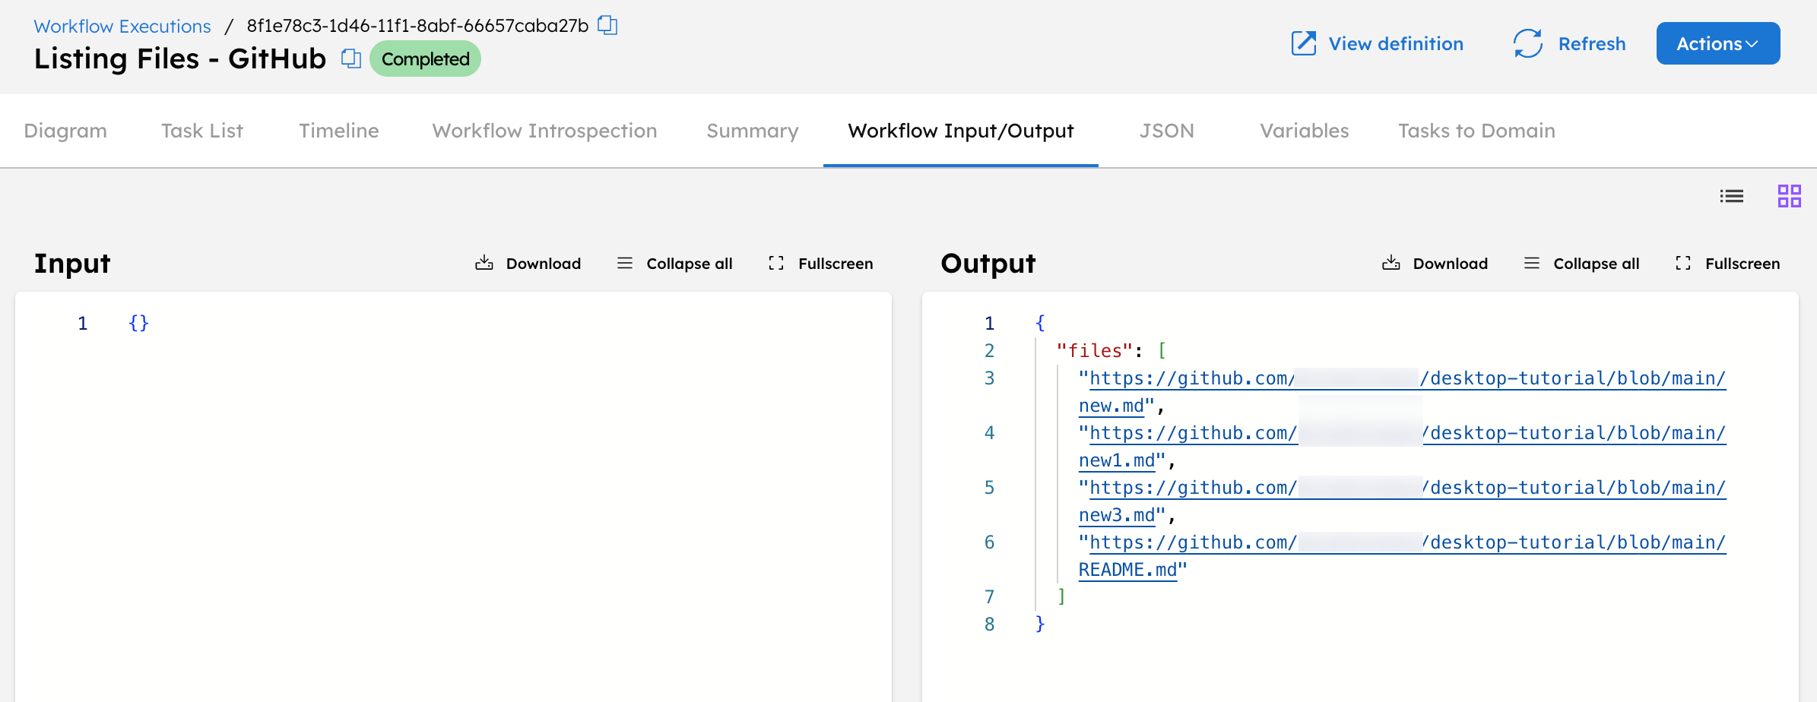The width and height of the screenshot is (1817, 702).
Task: Switch to grid view layout
Action: click(1790, 196)
